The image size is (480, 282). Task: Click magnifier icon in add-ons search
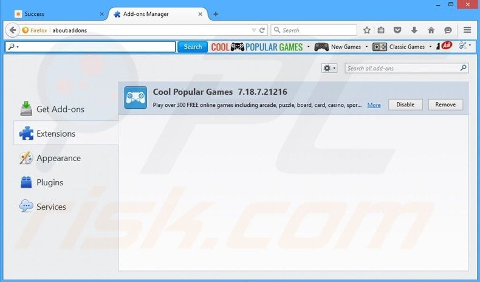coord(464,68)
